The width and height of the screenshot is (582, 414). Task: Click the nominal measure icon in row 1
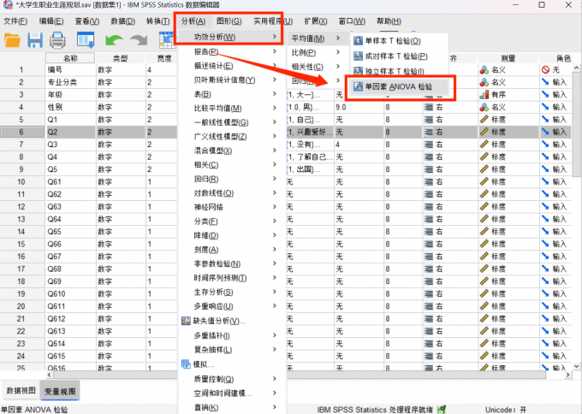tap(484, 70)
